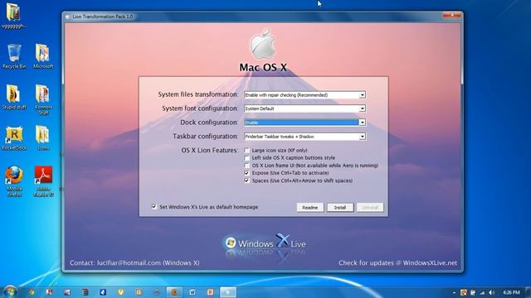Image resolution: width=531 pixels, height=298 pixels.
Task: Click the Lion Transformation Pack taskbar button
Action: pos(228,292)
